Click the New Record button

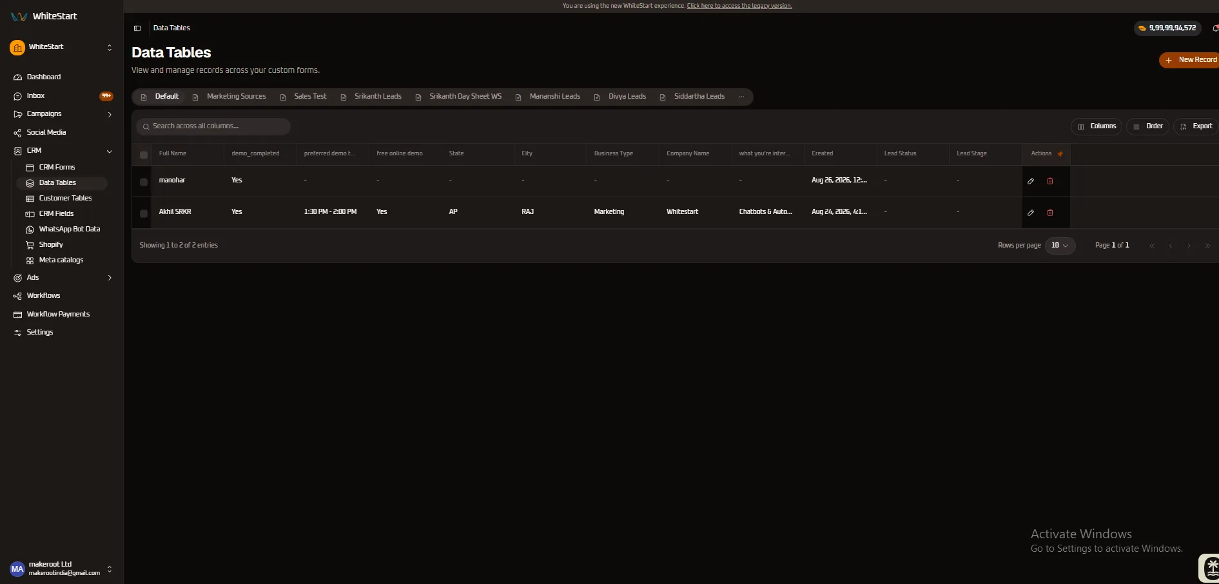[1191, 60]
